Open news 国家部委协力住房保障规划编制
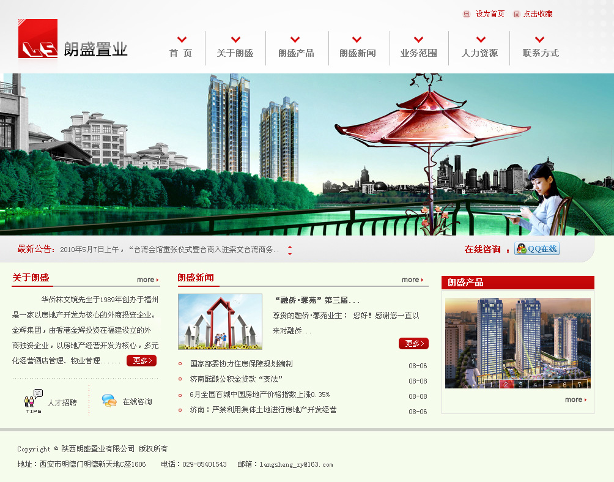This screenshot has width=614, height=482. [x=241, y=364]
